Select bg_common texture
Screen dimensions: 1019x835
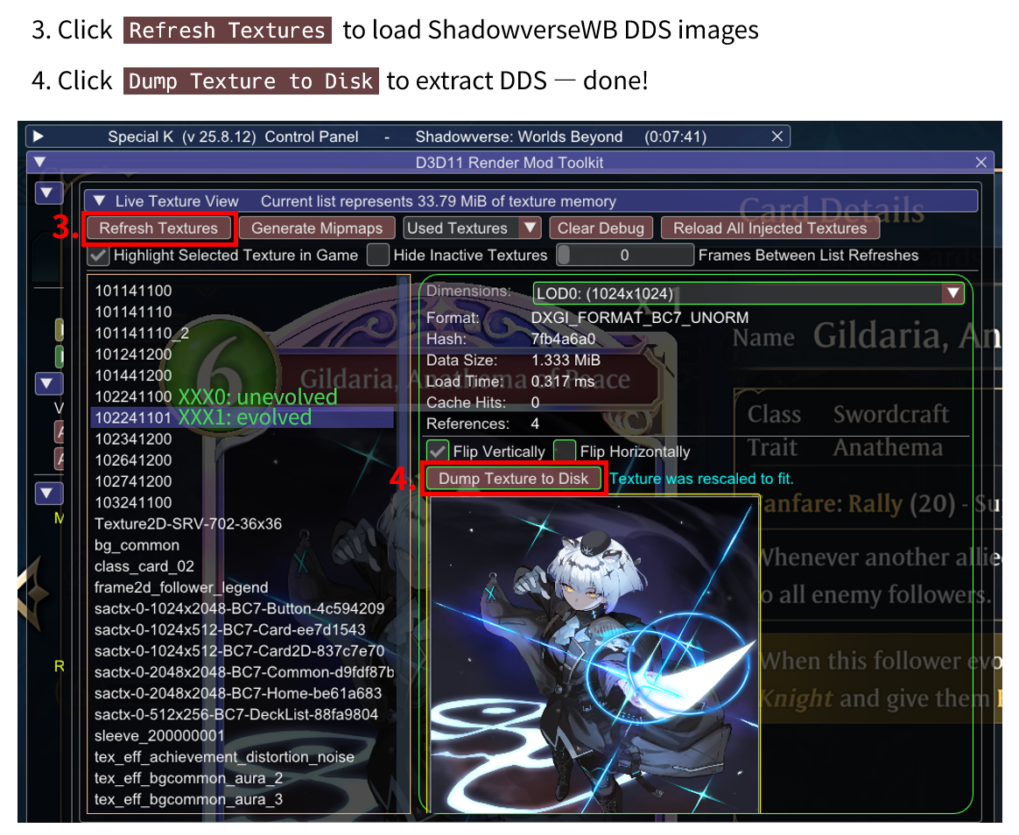pos(137,545)
